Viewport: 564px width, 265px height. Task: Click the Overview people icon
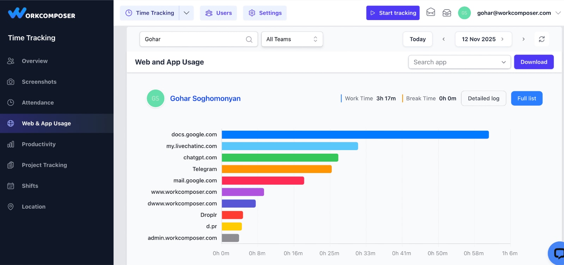11,61
